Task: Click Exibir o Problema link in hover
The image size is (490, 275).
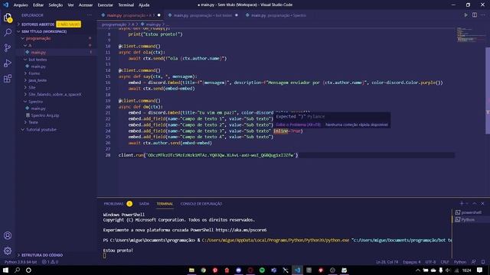Action: pos(299,125)
